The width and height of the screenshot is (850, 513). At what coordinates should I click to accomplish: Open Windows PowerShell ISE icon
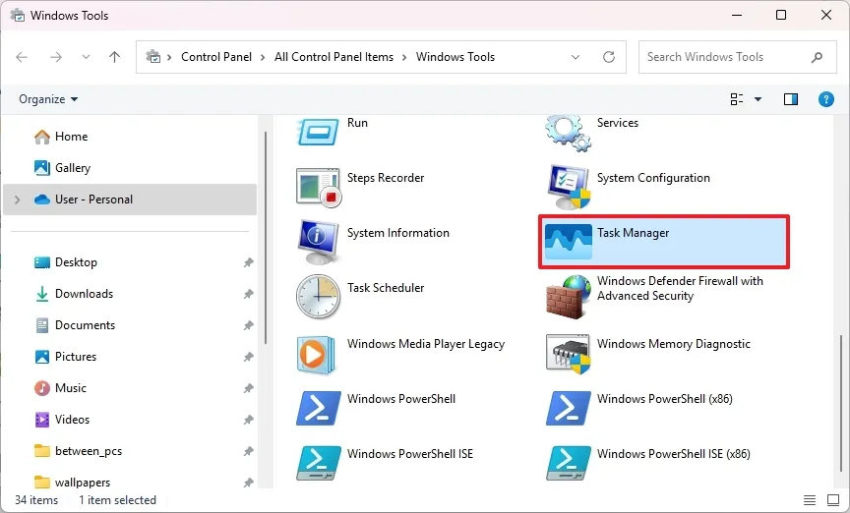(319, 463)
